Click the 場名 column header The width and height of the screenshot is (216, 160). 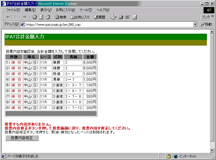click(31, 57)
